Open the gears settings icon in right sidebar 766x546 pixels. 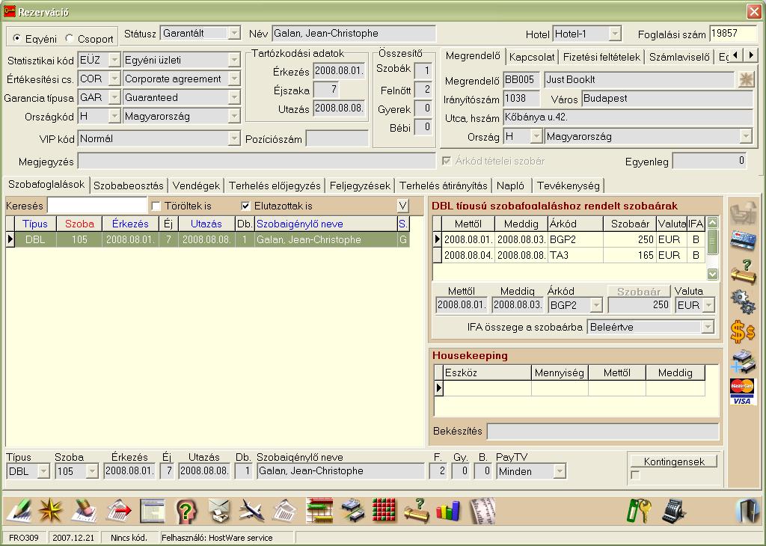tap(743, 301)
